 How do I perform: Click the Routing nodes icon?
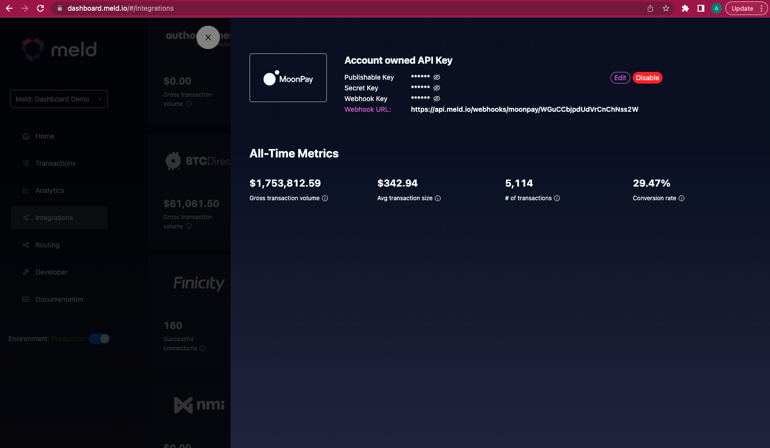tap(26, 245)
